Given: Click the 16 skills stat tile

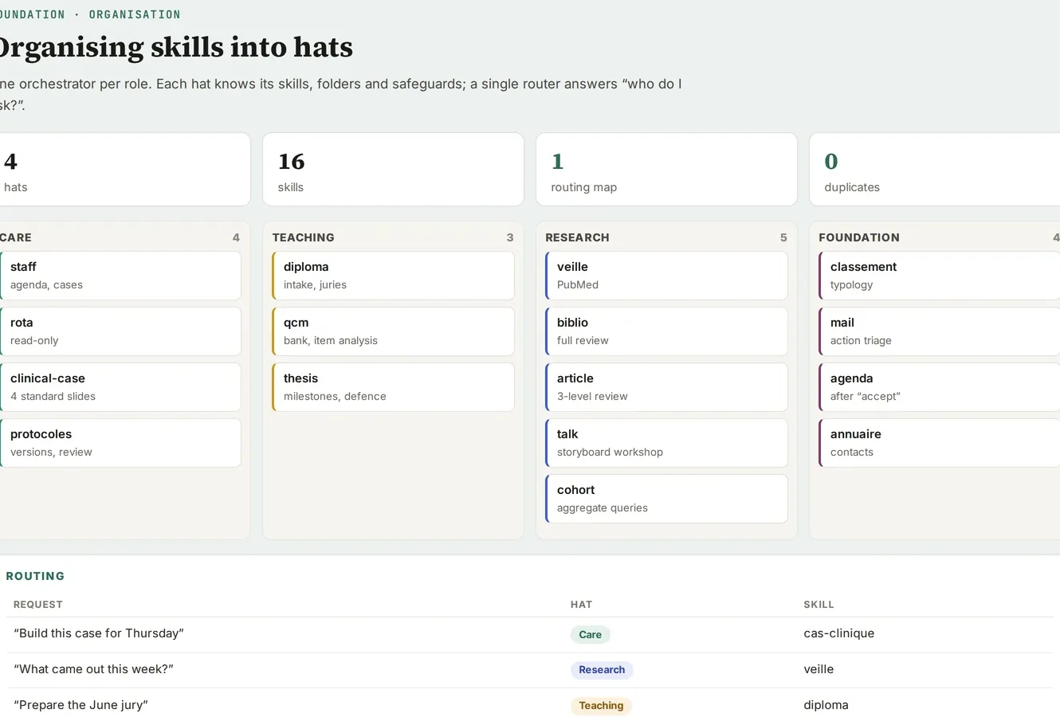Looking at the screenshot, I should coord(393,169).
